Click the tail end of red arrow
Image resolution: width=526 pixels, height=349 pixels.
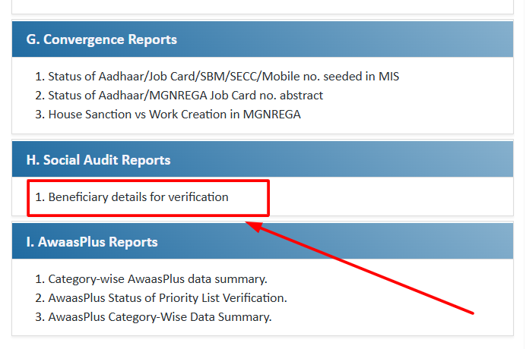(x=471, y=311)
